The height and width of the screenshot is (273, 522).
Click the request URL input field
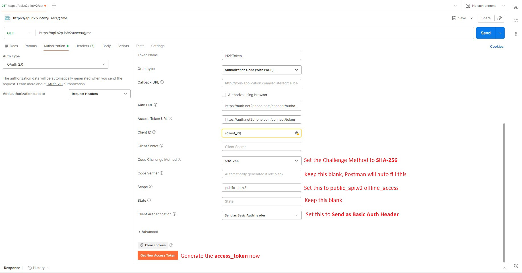(255, 33)
